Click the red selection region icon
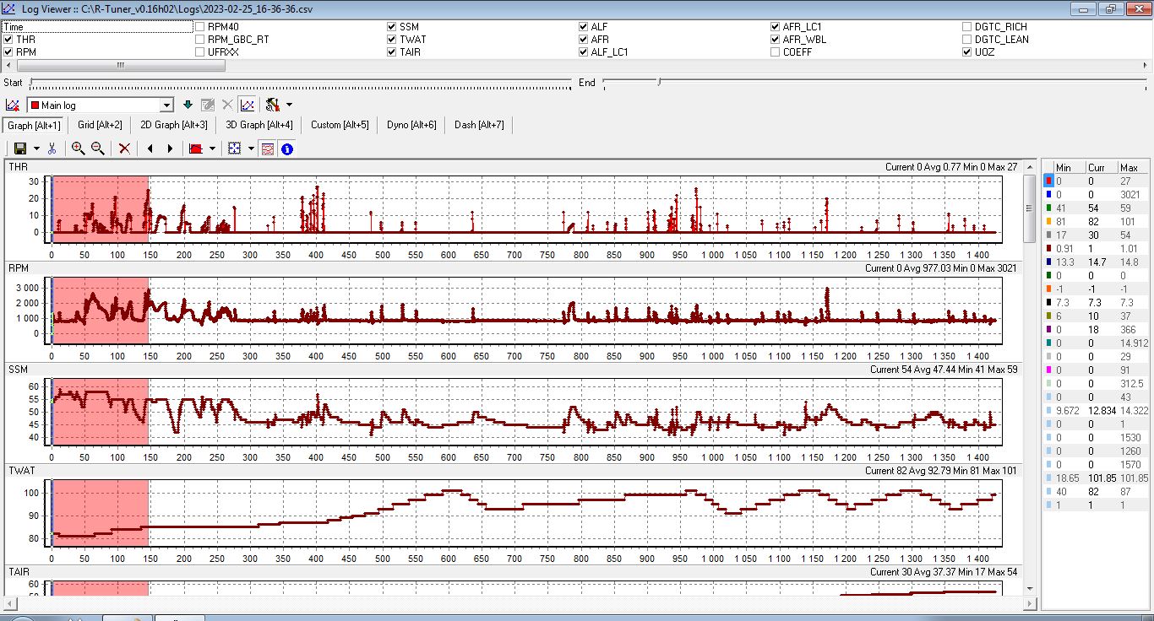The image size is (1154, 621). point(195,148)
